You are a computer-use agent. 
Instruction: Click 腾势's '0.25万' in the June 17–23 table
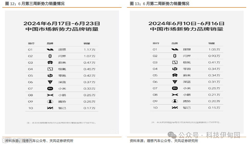click(x=90, y=101)
